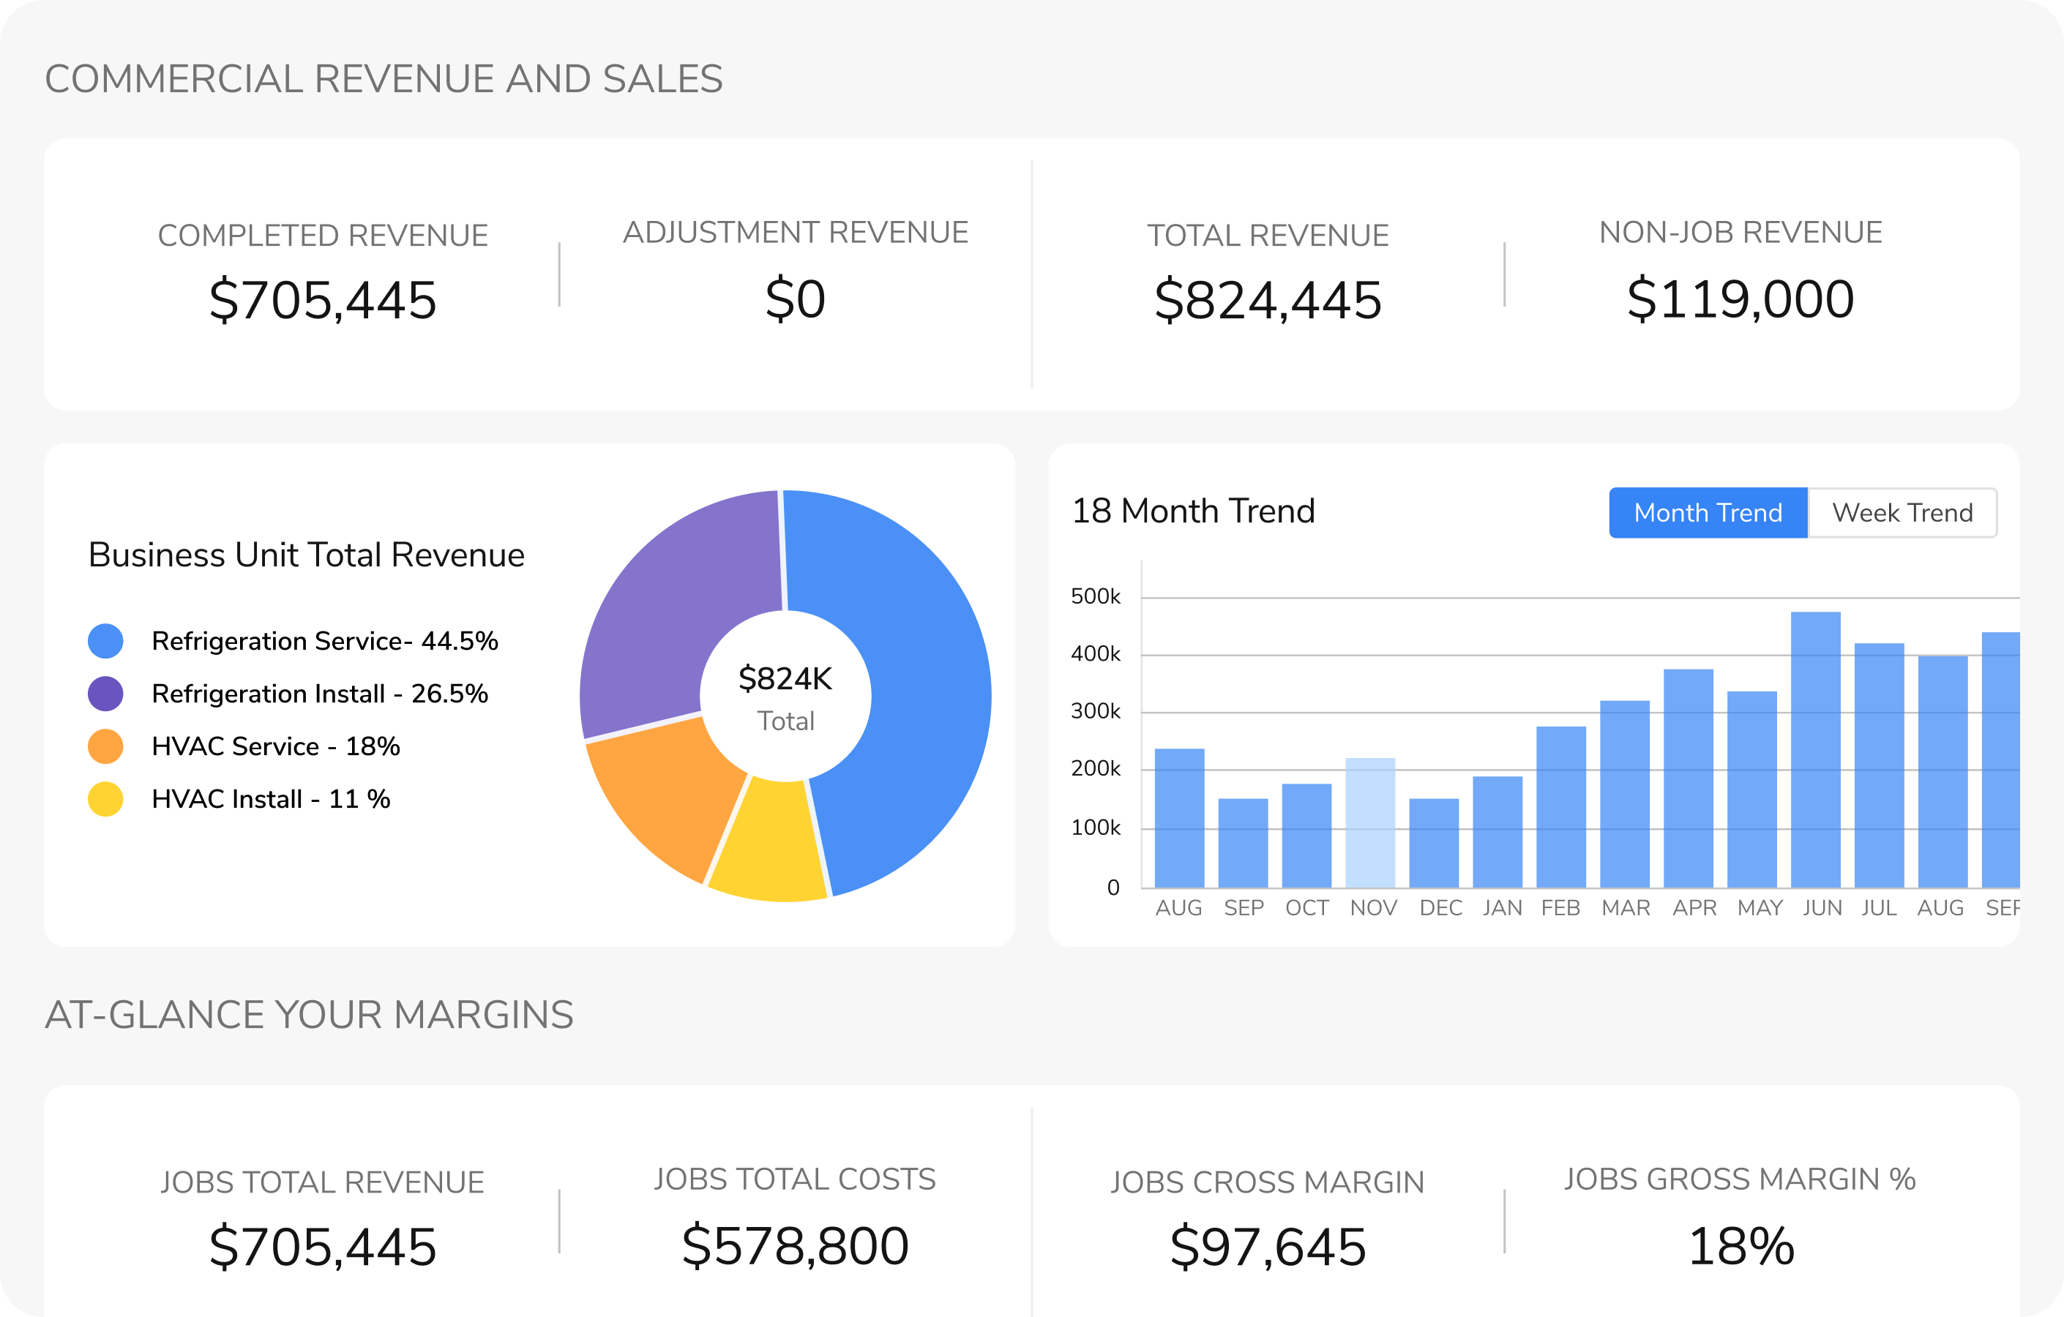Viewport: 2064px width, 1317px height.
Task: Click the Jobs Total Costs $578,800 figure
Action: pyautogui.click(x=795, y=1245)
